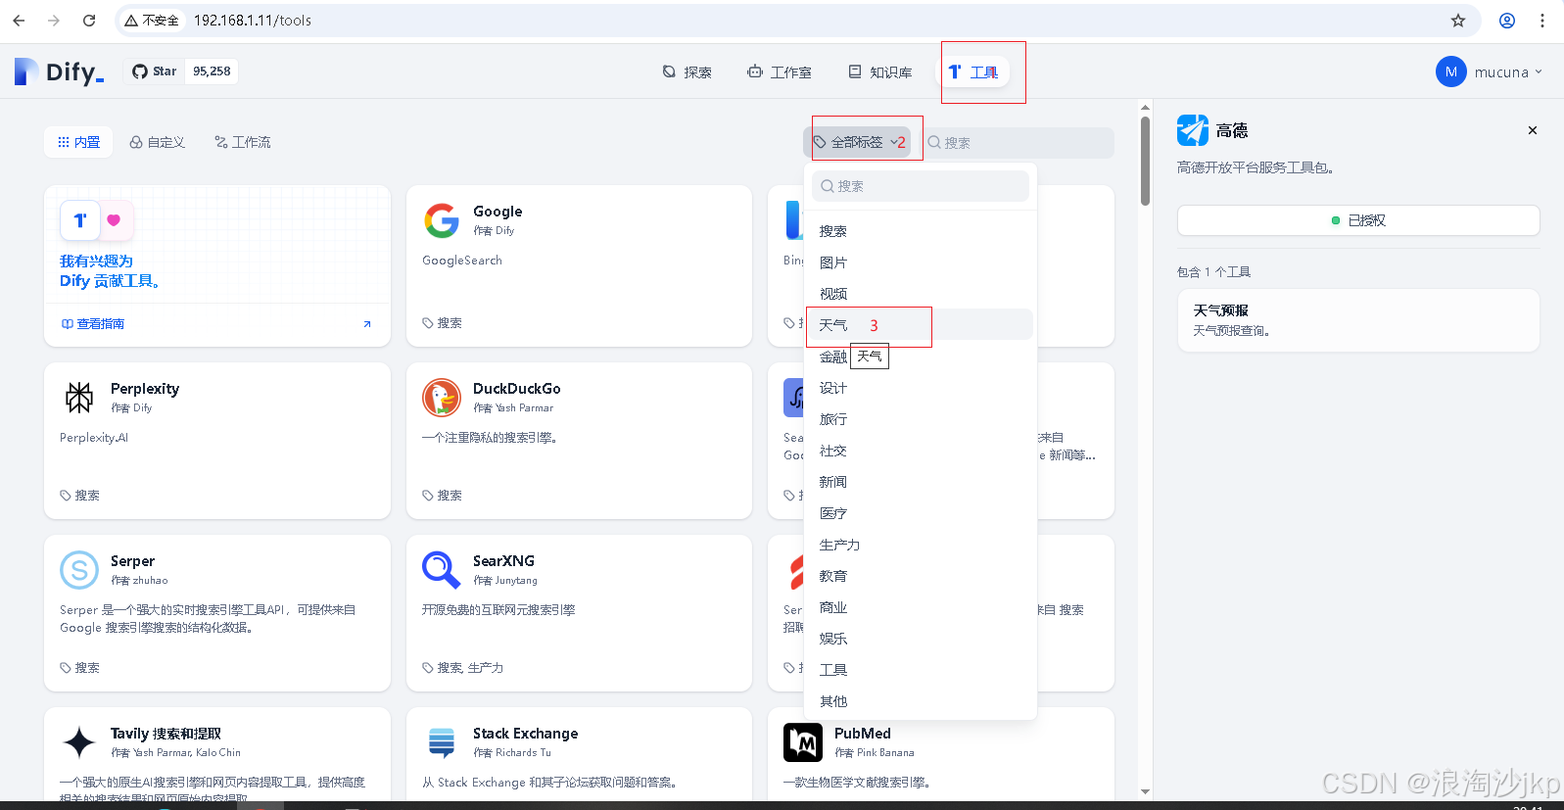Select 旅行 tag in dropdown

click(x=921, y=419)
